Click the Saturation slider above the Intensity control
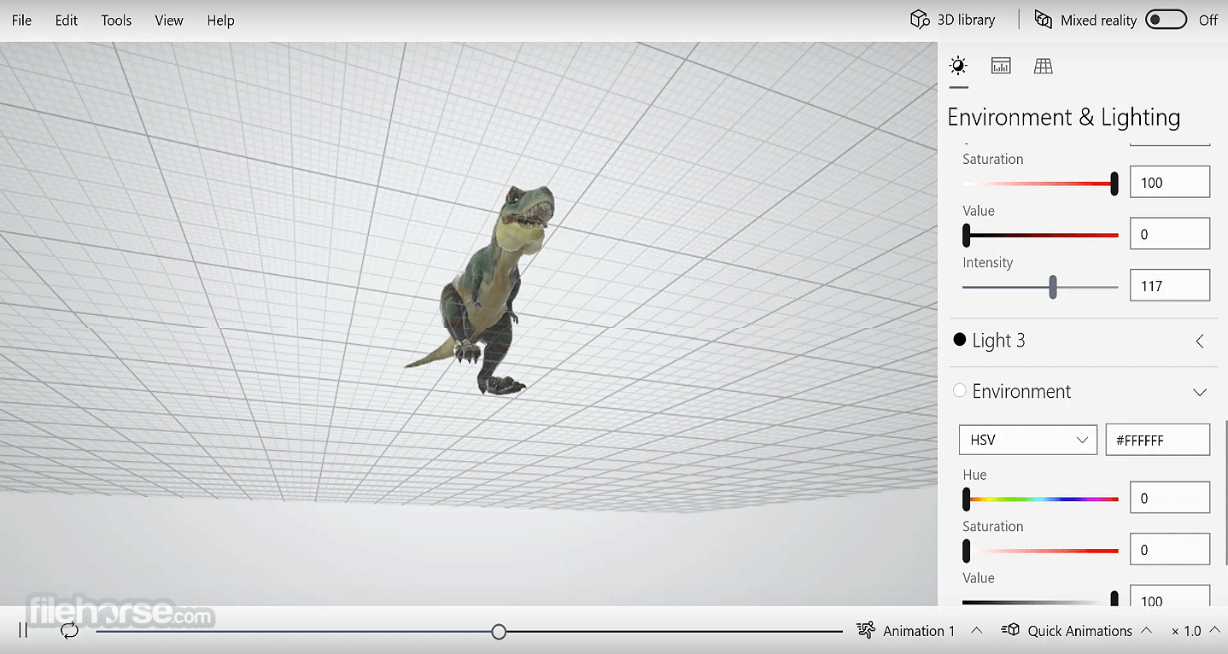Screen dimensions: 1228x654 1040,184
